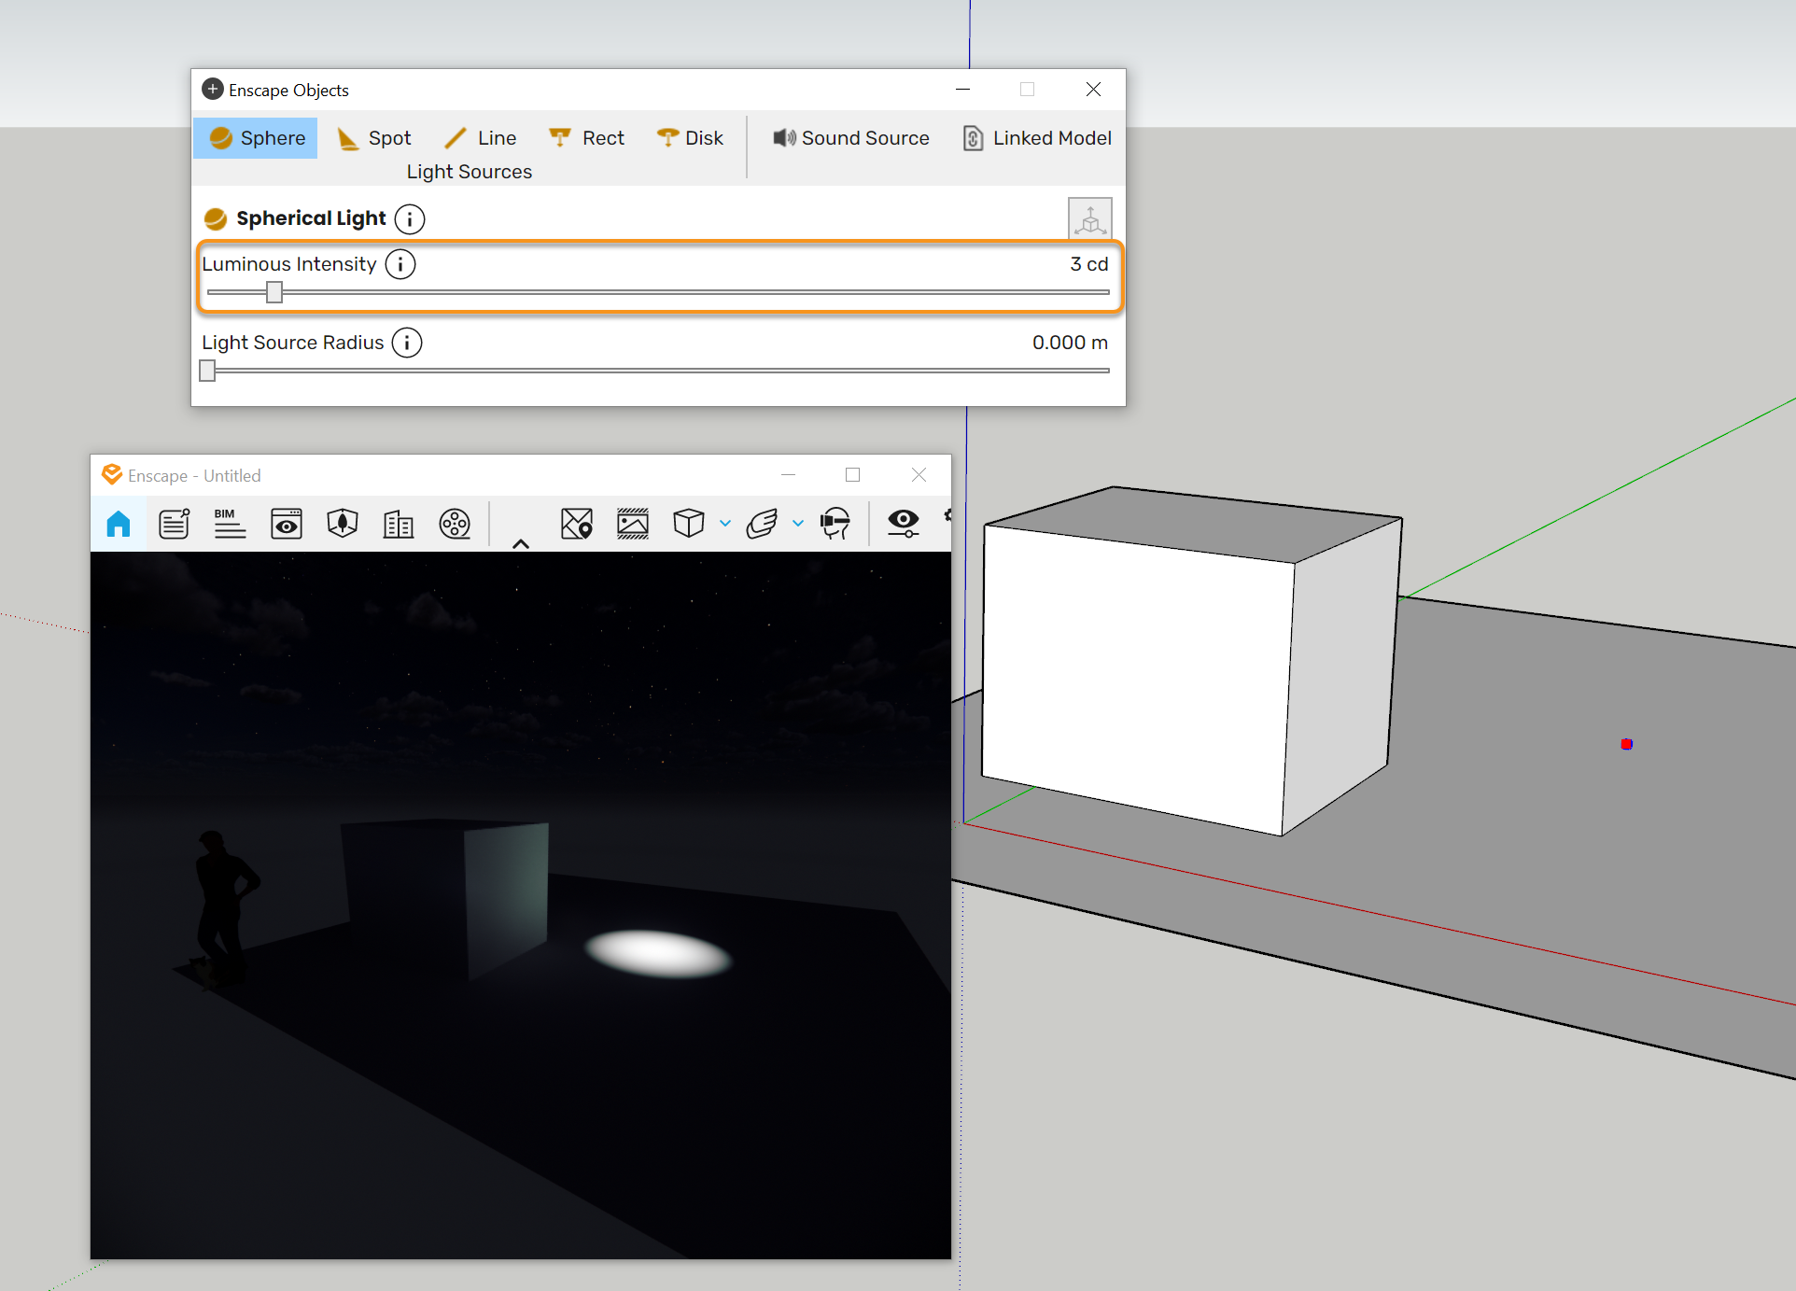Click the 3 cd intensity value

(x=1088, y=264)
